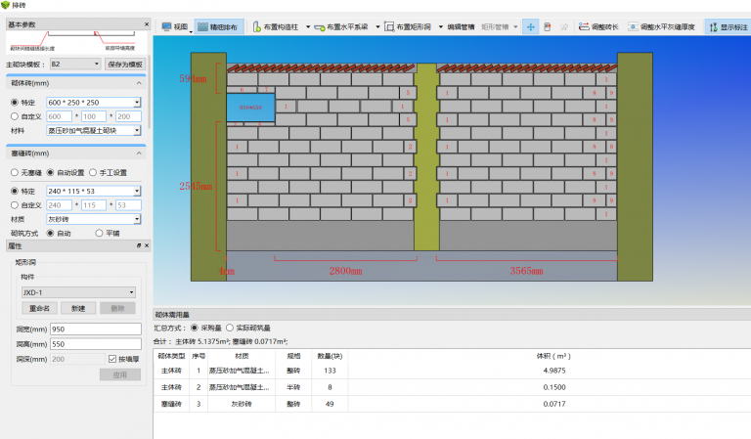Image resolution: width=751 pixels, height=439 pixels.
Task: Uncheck the 按墙厚 checkbox
Action: tap(111, 359)
